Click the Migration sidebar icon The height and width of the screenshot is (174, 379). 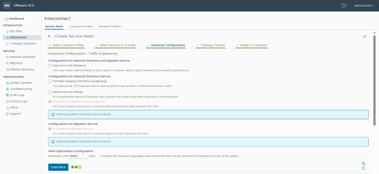tap(7, 63)
